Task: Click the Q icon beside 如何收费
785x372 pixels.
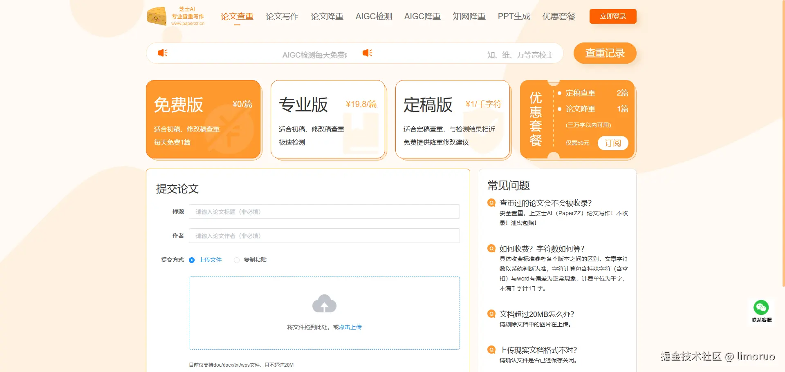Action: pyautogui.click(x=491, y=249)
